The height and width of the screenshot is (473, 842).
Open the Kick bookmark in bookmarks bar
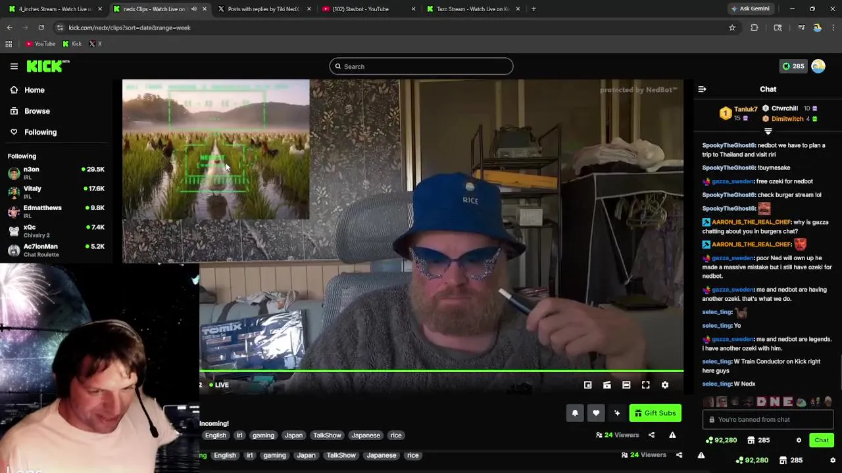pos(72,44)
